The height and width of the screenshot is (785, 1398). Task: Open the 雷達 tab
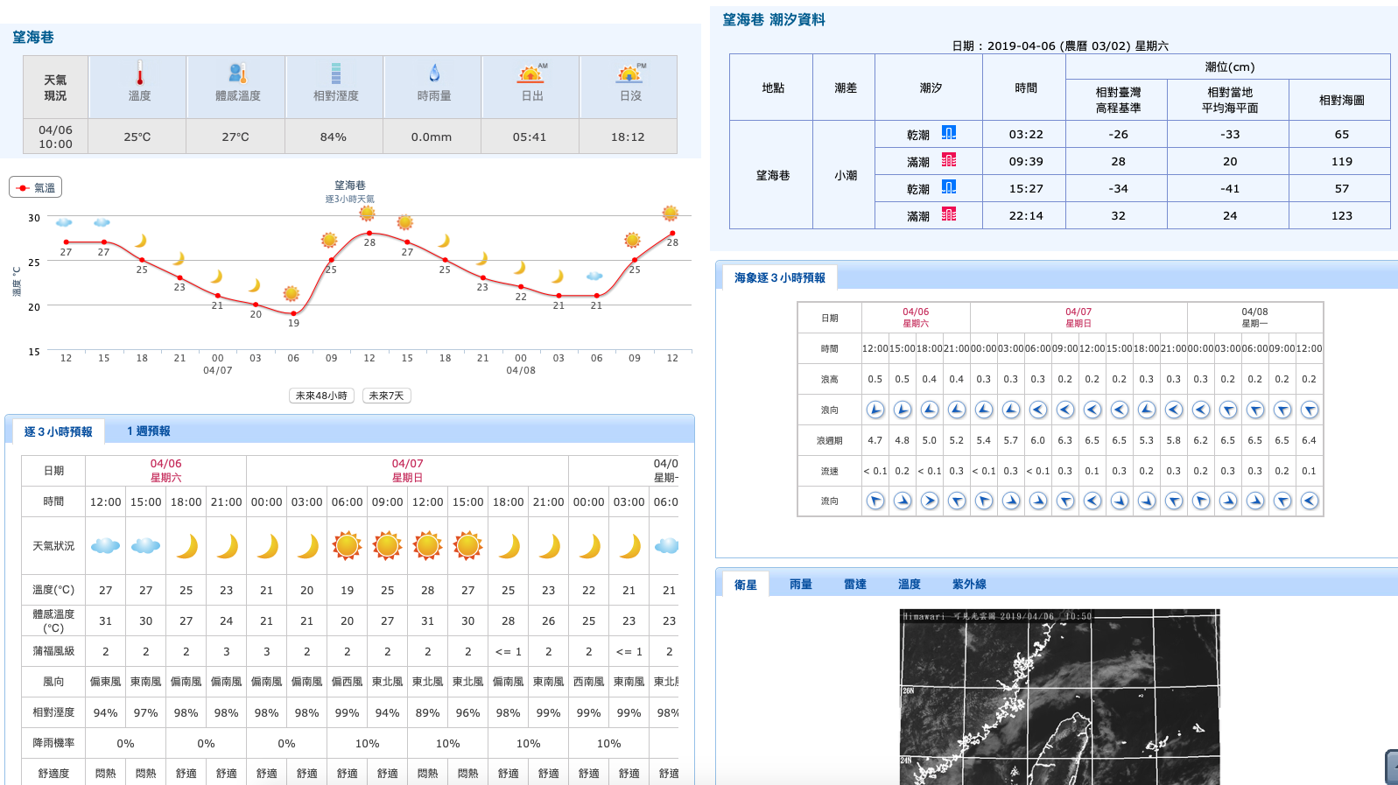coord(854,585)
